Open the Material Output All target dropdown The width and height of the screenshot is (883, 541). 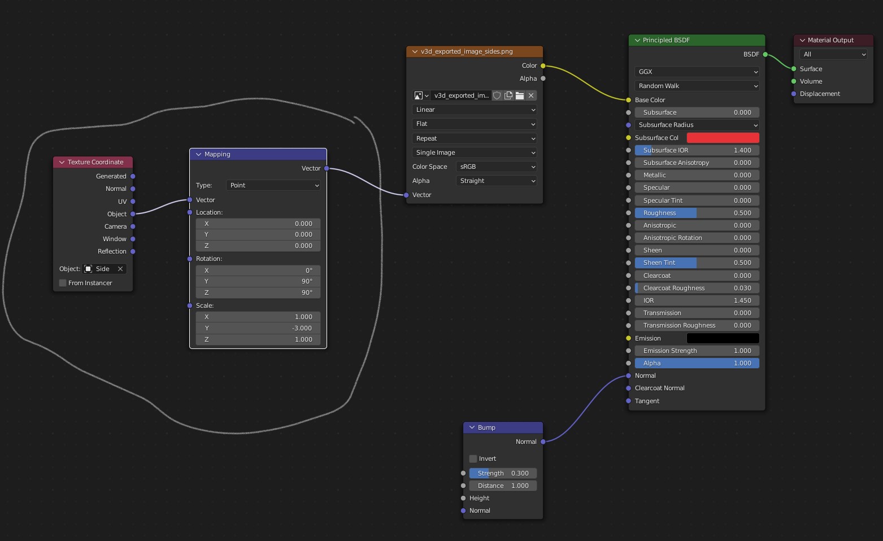tap(833, 54)
